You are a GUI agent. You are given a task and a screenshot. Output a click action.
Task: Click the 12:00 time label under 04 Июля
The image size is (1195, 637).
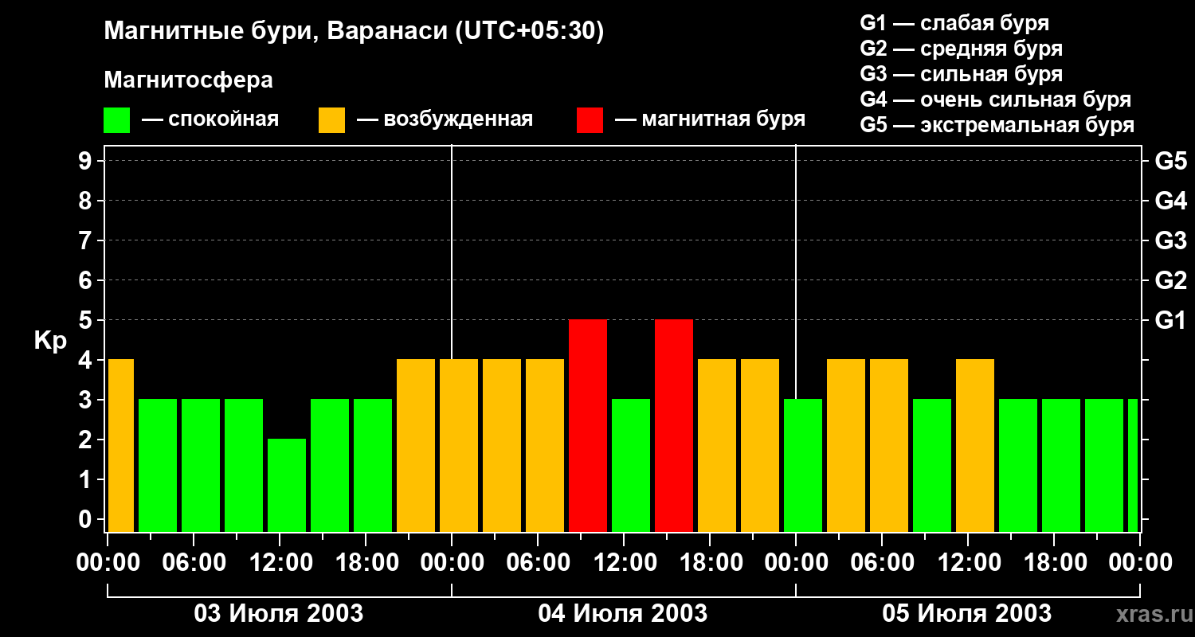(624, 563)
